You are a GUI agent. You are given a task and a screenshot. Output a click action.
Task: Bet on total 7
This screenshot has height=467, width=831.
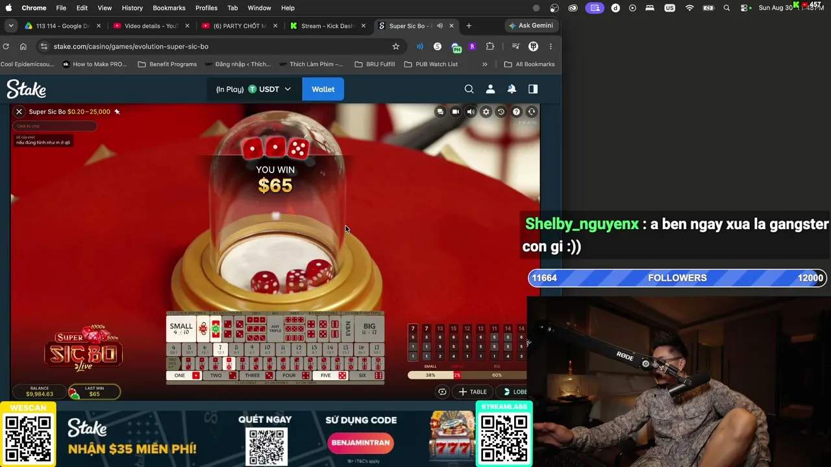[x=220, y=349]
